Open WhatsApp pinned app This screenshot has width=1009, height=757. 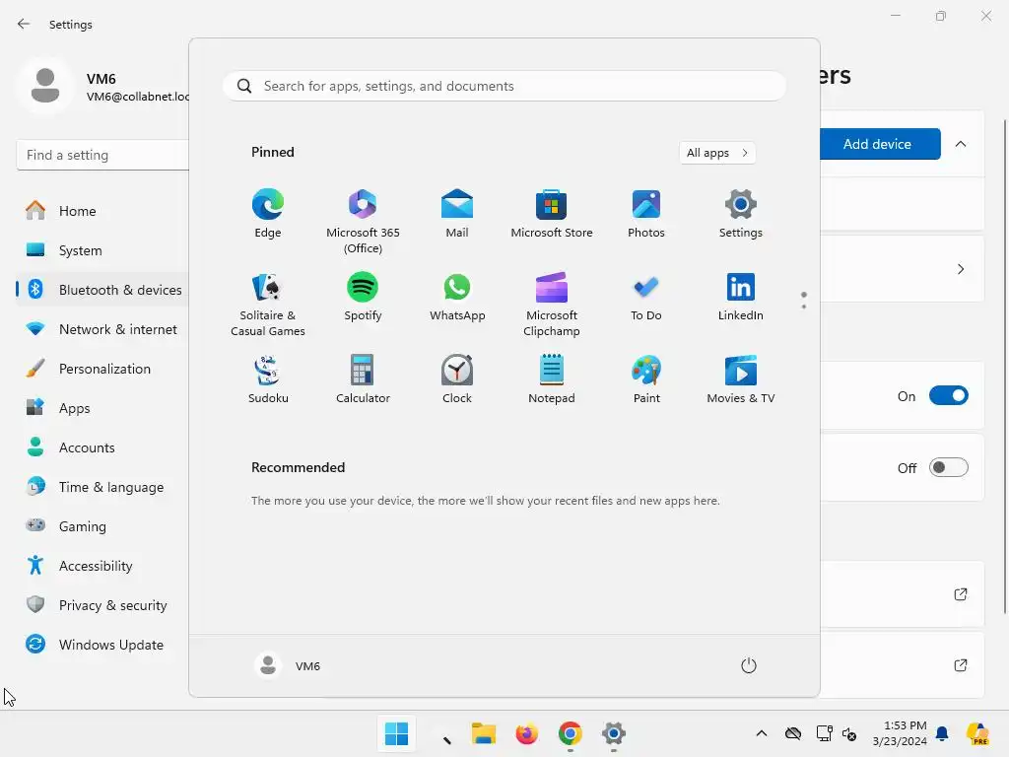click(457, 297)
